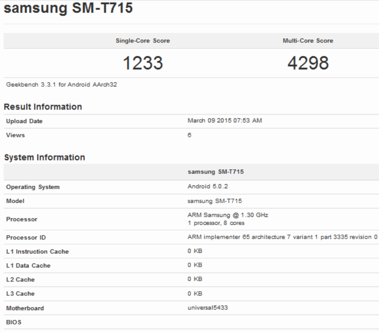Screen dimensions: 379x332
Task: Select the 'Multi-Core Score' header
Action: click(308, 41)
